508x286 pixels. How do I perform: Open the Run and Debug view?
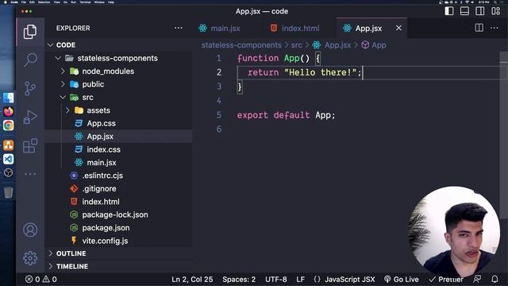30,117
